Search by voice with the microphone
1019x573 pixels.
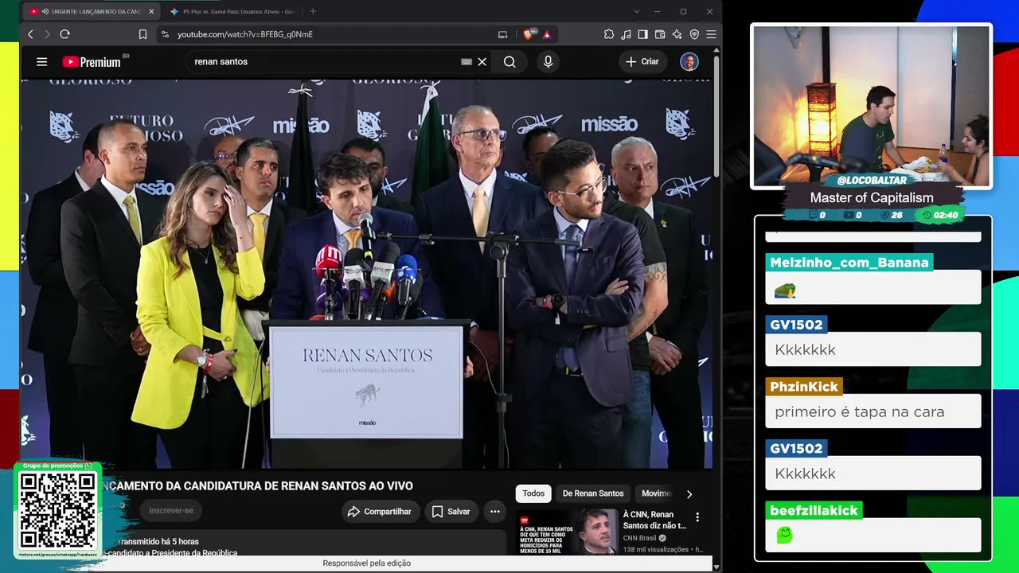[548, 61]
